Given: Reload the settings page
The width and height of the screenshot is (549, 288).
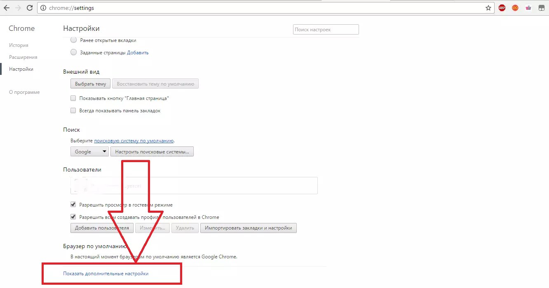Looking at the screenshot, I should [x=30, y=8].
